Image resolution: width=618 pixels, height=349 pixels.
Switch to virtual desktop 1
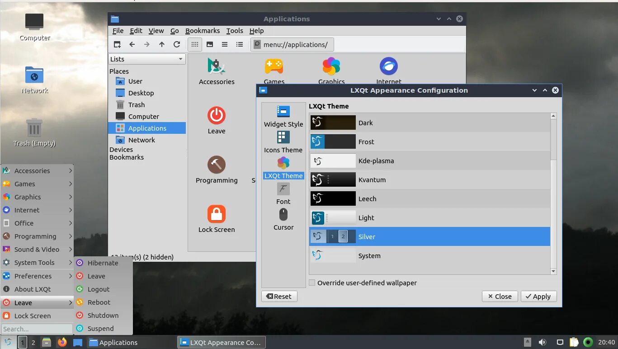pyautogui.click(x=22, y=342)
